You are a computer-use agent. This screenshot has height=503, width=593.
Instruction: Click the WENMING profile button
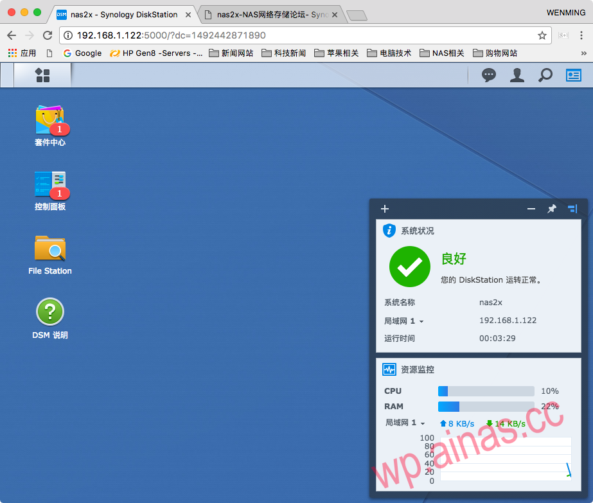pyautogui.click(x=566, y=12)
